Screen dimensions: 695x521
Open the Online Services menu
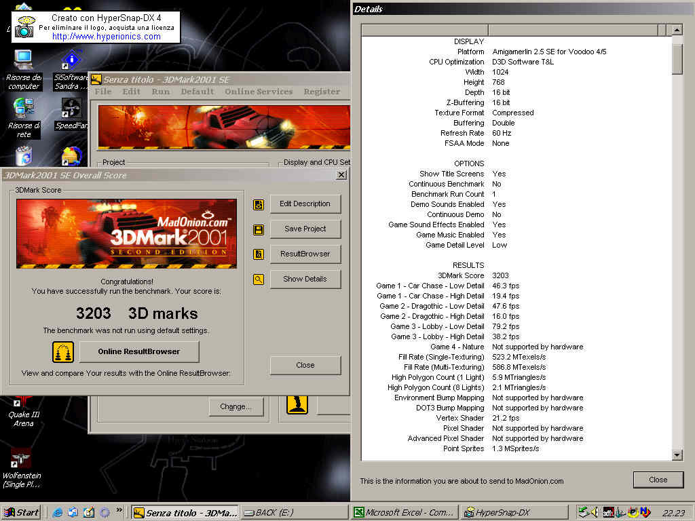259,92
